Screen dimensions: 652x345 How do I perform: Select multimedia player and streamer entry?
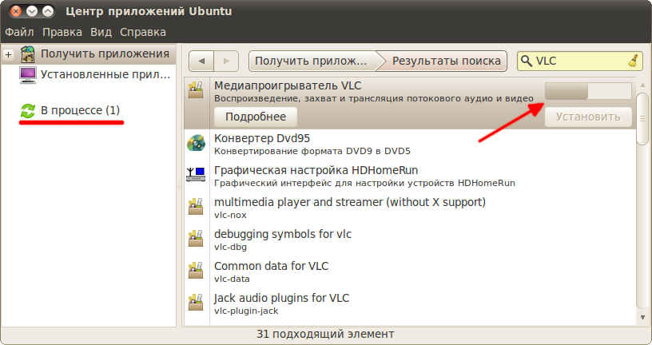(x=410, y=208)
